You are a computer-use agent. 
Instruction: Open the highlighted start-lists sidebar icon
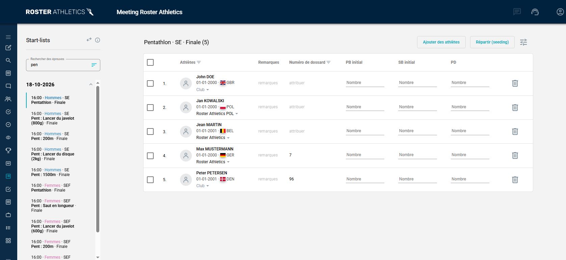(x=8, y=176)
